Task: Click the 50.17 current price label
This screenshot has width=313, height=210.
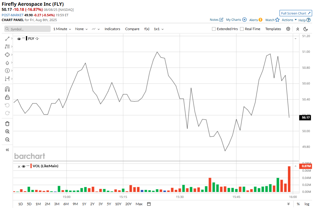Action: tap(305, 118)
